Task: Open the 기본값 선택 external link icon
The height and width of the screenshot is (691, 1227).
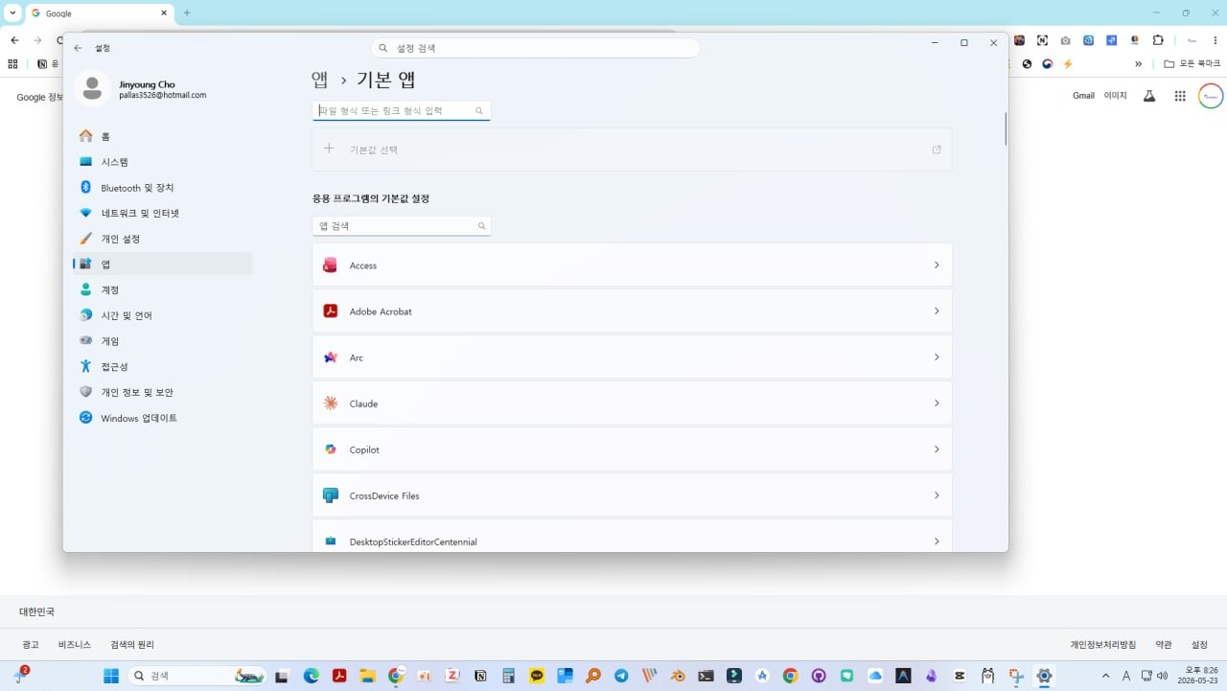Action: tap(937, 150)
